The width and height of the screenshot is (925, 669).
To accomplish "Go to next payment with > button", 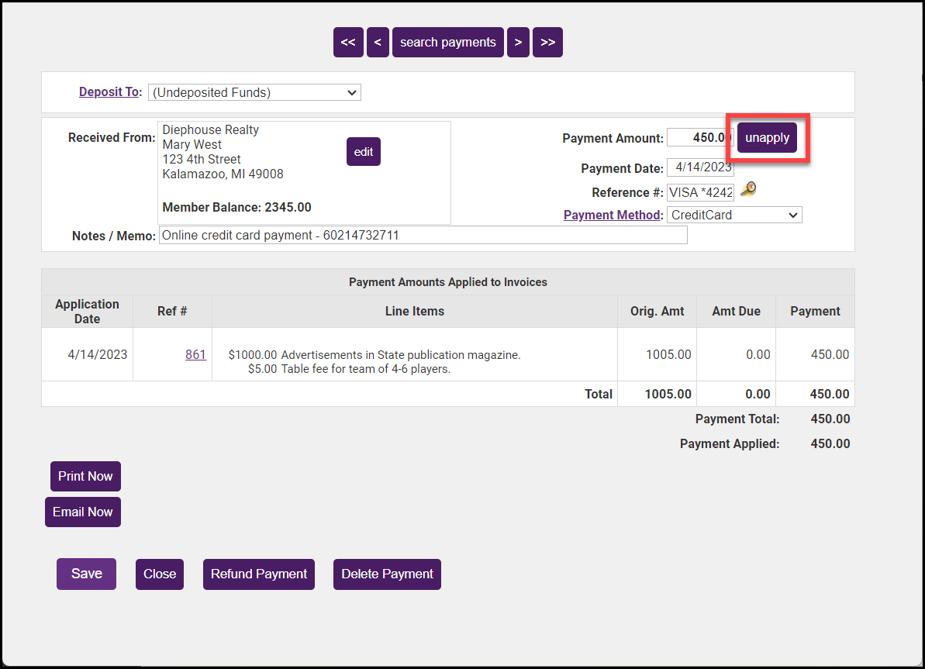I will (x=518, y=43).
